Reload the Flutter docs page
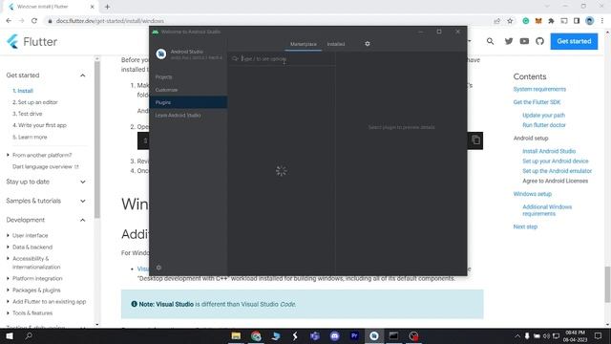 [34, 21]
